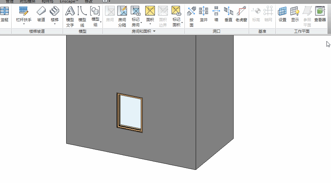Open the 设置 work plane settings
331x183 pixels.
point(282,14)
